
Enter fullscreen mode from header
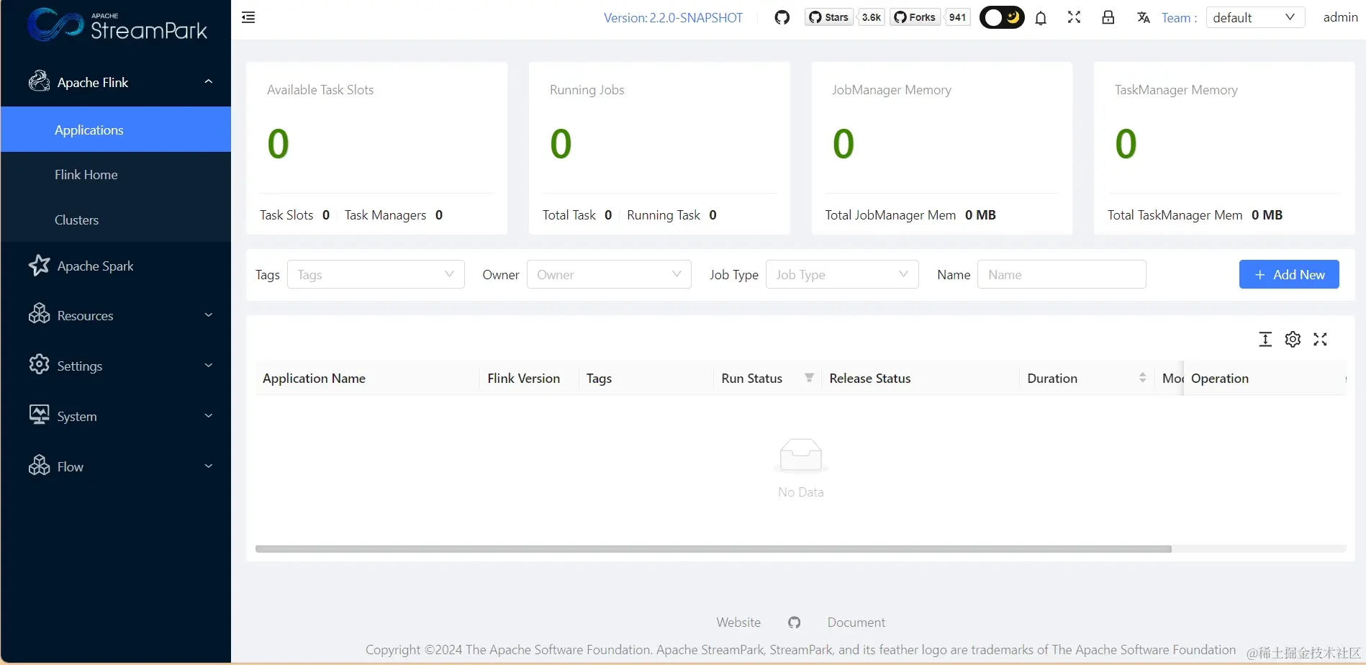(x=1074, y=17)
